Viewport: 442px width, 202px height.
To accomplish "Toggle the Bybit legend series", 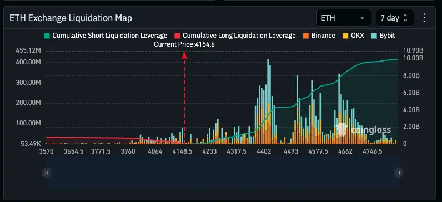I will point(383,36).
